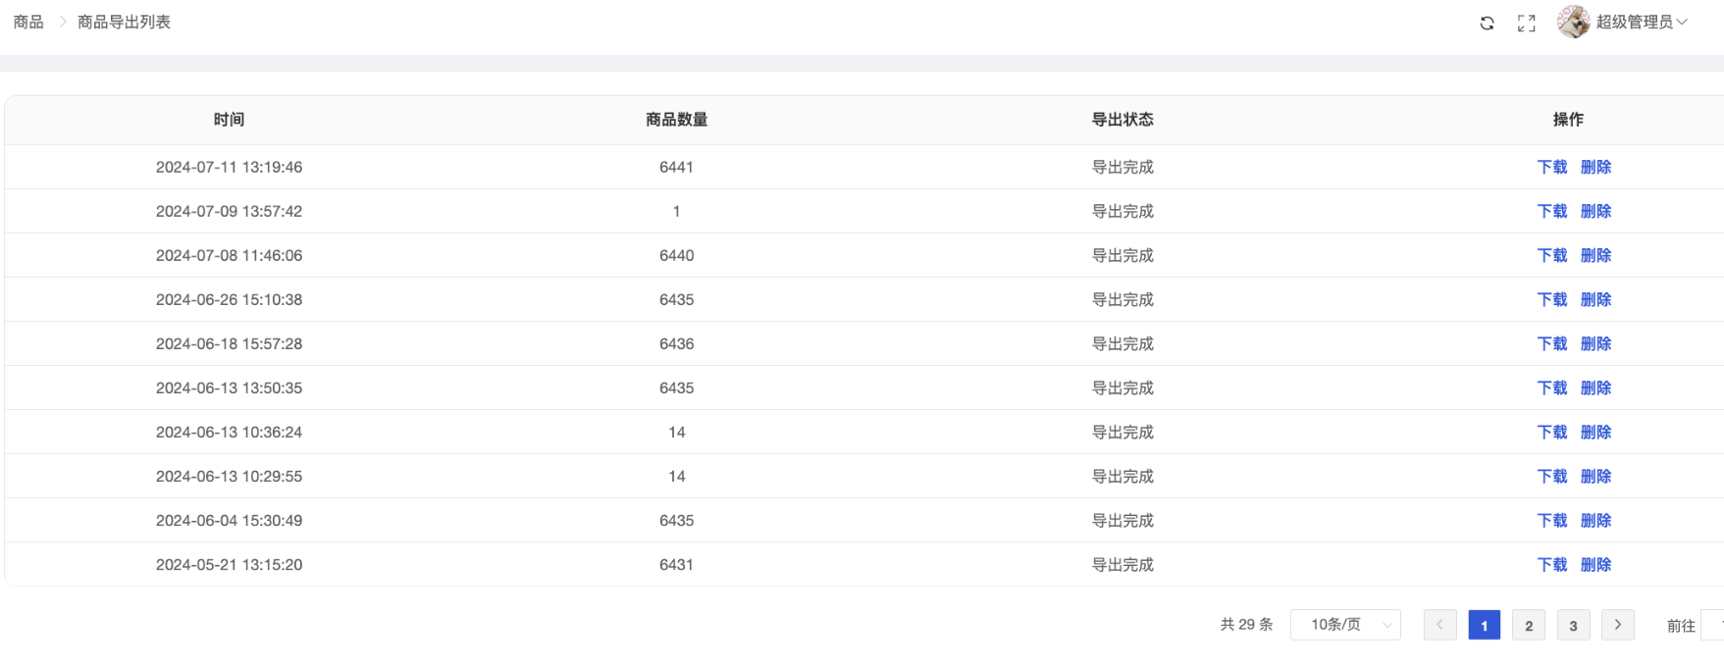The height and width of the screenshot is (670, 1724).
Task: Click the 前往 page number input field
Action: coord(1713,625)
